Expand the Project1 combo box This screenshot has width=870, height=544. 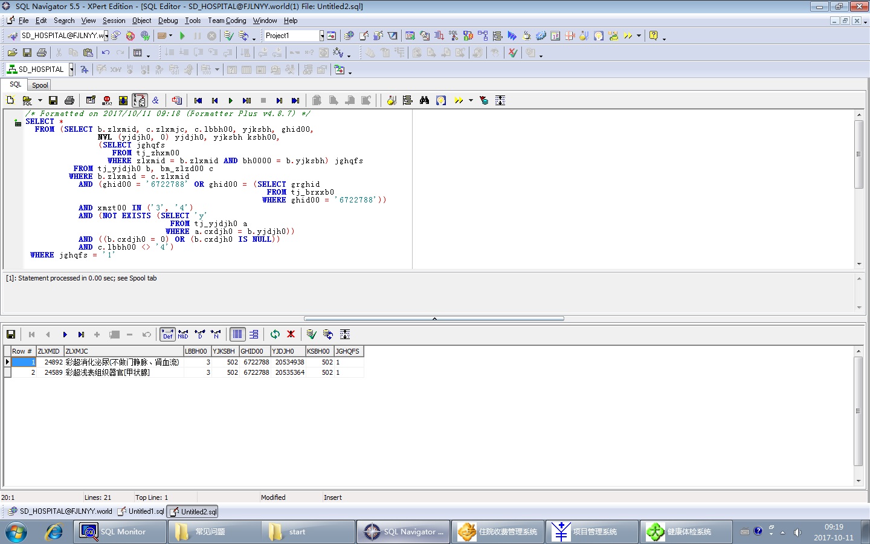[x=321, y=36]
